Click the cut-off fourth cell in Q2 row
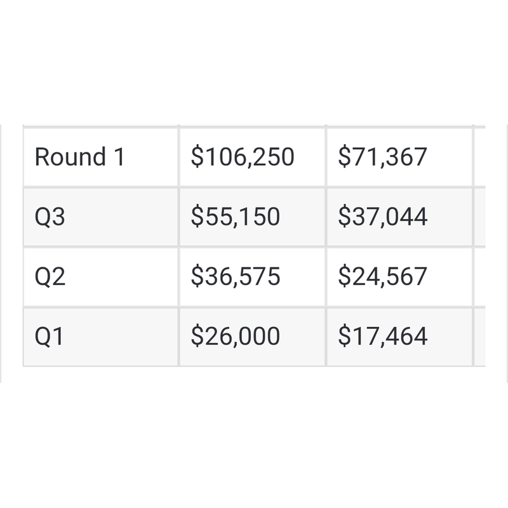The height and width of the screenshot is (508, 508). click(480, 276)
